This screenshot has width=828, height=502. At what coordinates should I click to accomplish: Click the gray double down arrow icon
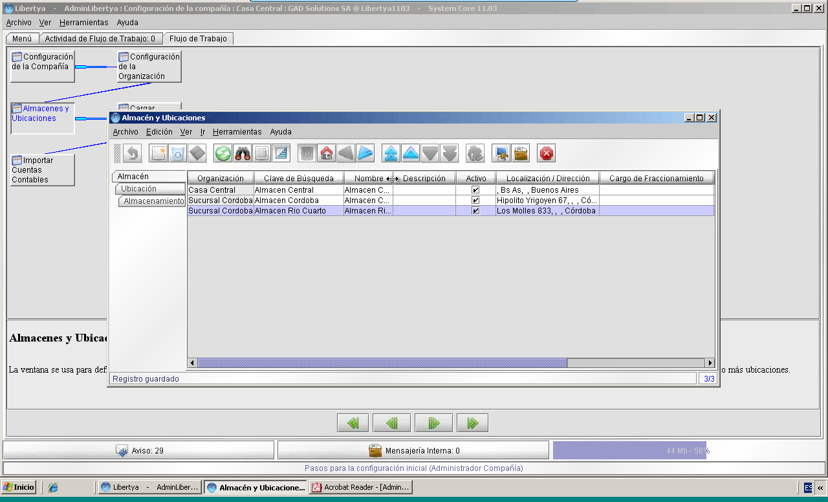pos(450,153)
